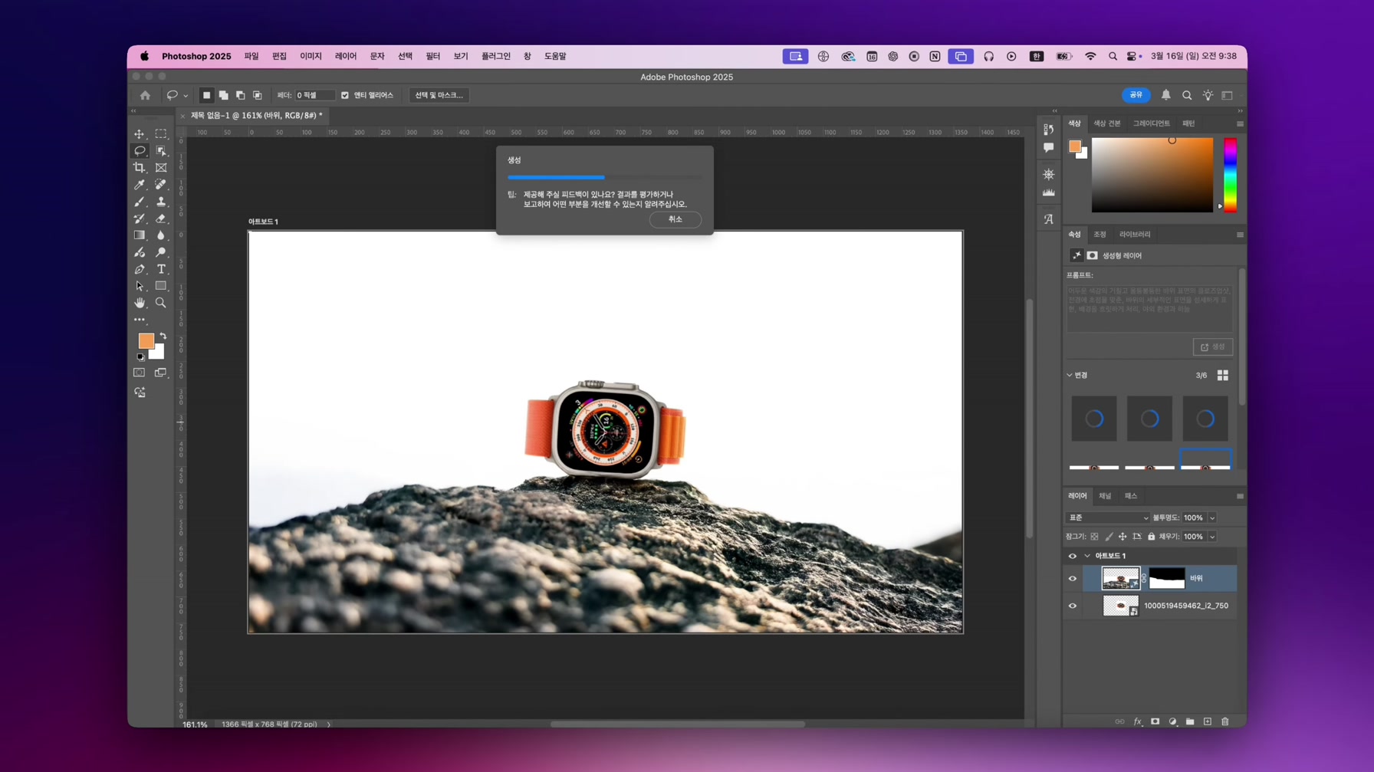1374x772 pixels.
Task: Select the Hand tool
Action: pos(139,303)
